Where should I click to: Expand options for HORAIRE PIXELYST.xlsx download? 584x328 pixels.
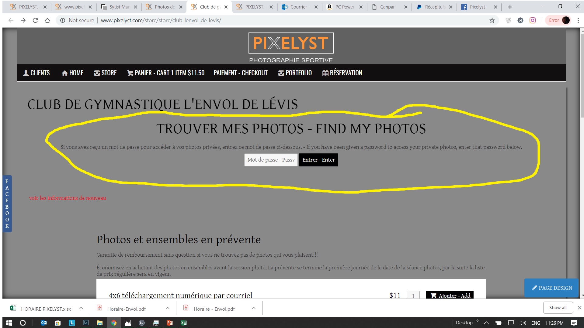(81, 308)
